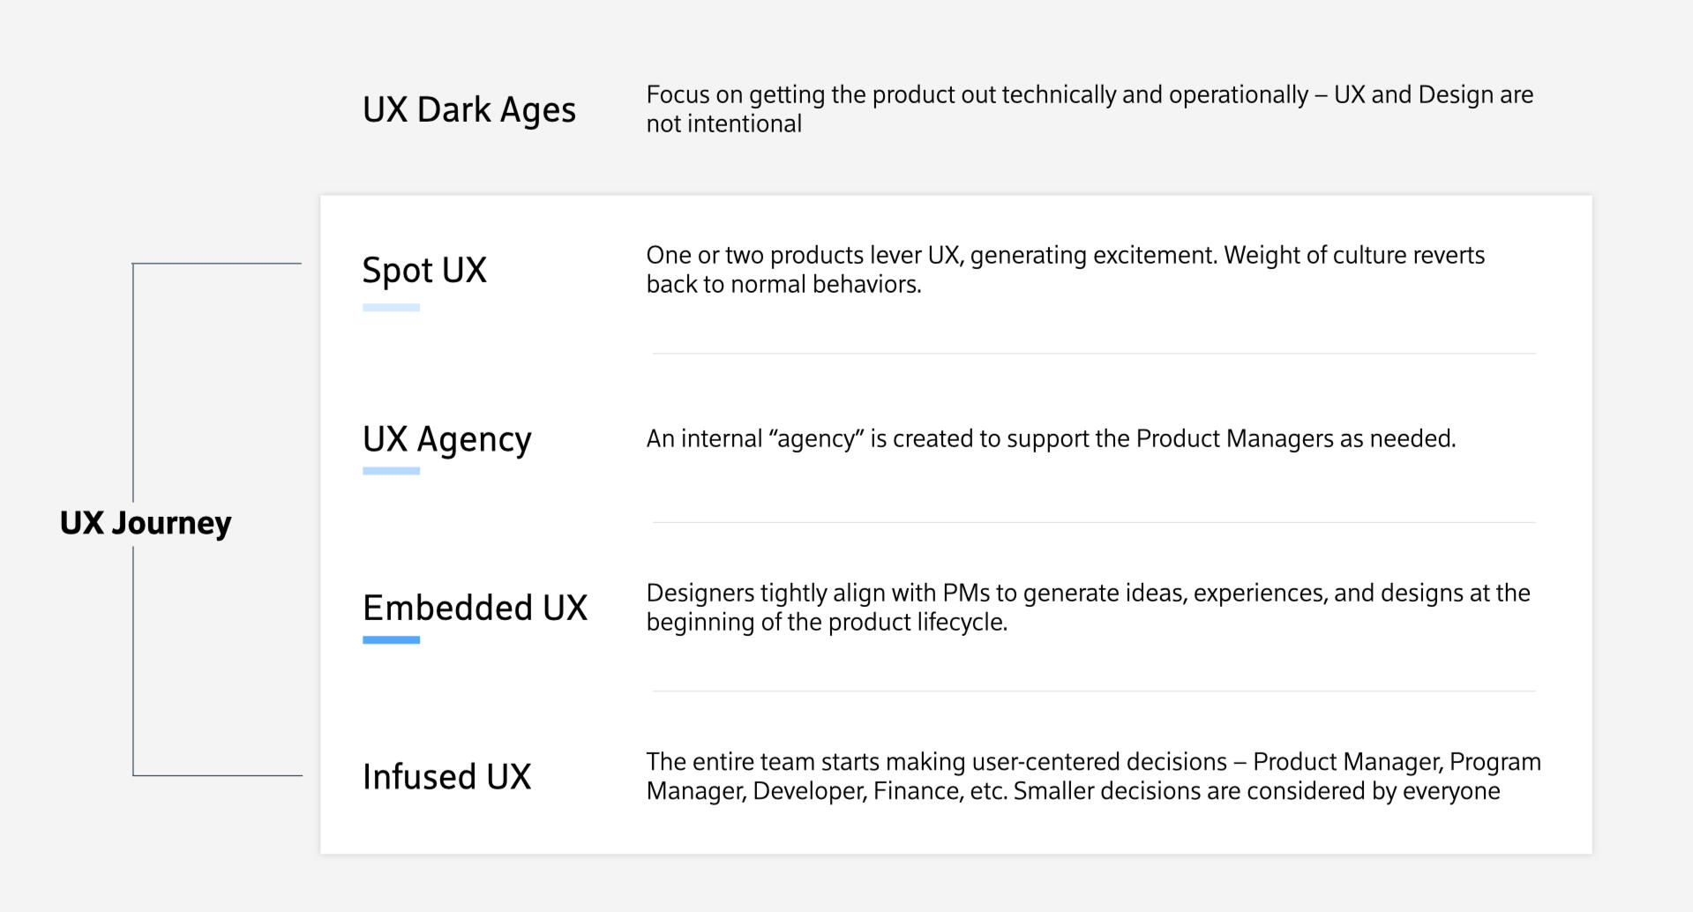Image resolution: width=1693 pixels, height=912 pixels.
Task: Select the Spot UX description paragraph
Action: point(1065,269)
